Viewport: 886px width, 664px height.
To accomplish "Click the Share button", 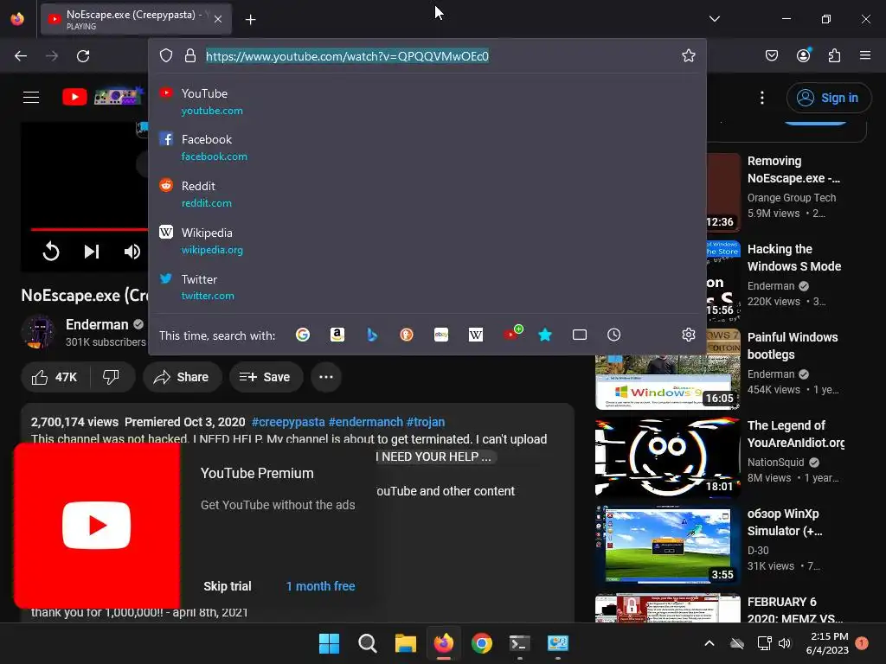I will [182, 377].
